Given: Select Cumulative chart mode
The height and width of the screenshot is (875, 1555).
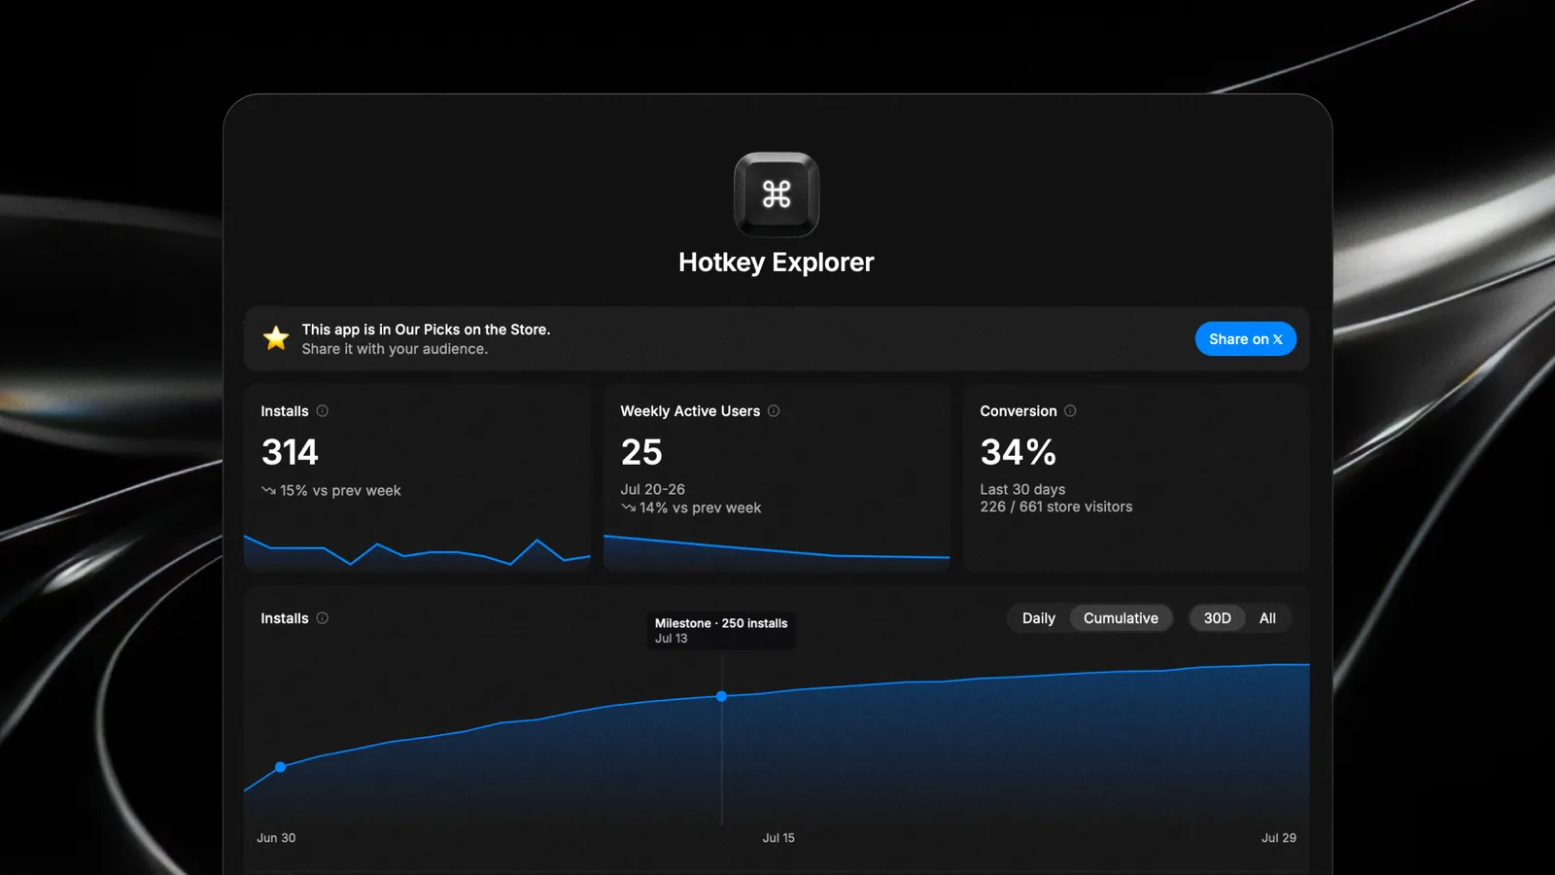Looking at the screenshot, I should pyautogui.click(x=1121, y=618).
